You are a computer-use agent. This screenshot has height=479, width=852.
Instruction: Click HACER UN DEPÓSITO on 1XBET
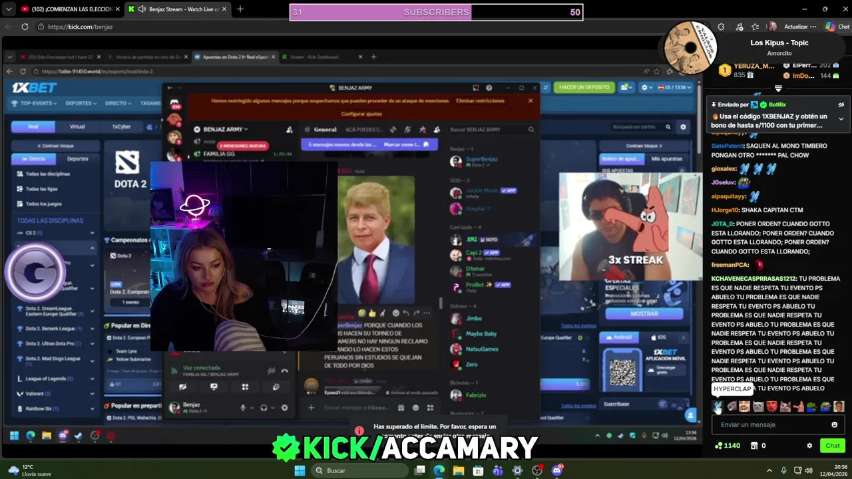[584, 87]
